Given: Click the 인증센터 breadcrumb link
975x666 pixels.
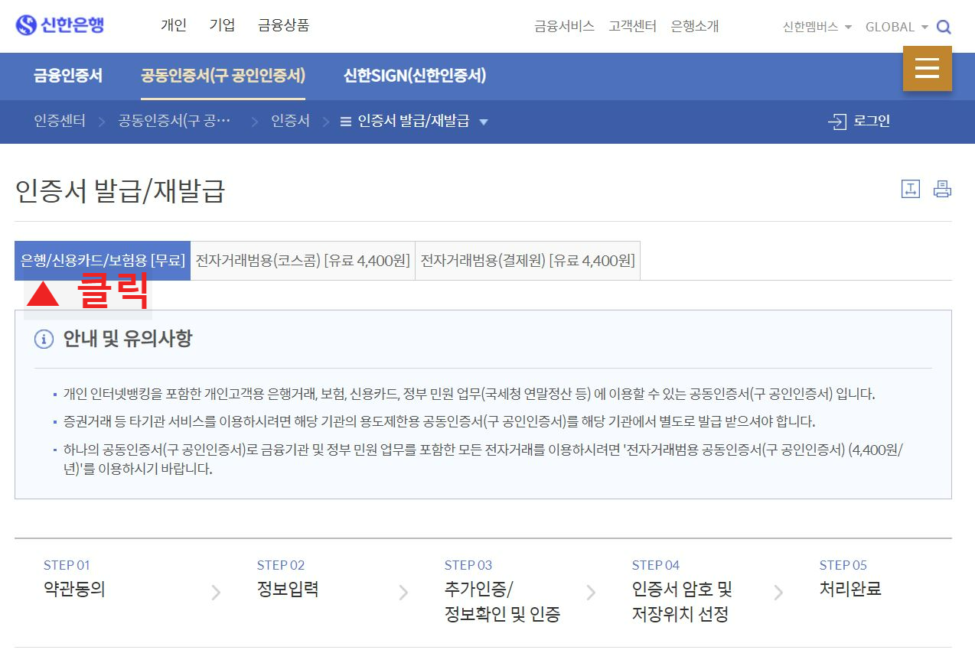Looking at the screenshot, I should click(59, 121).
